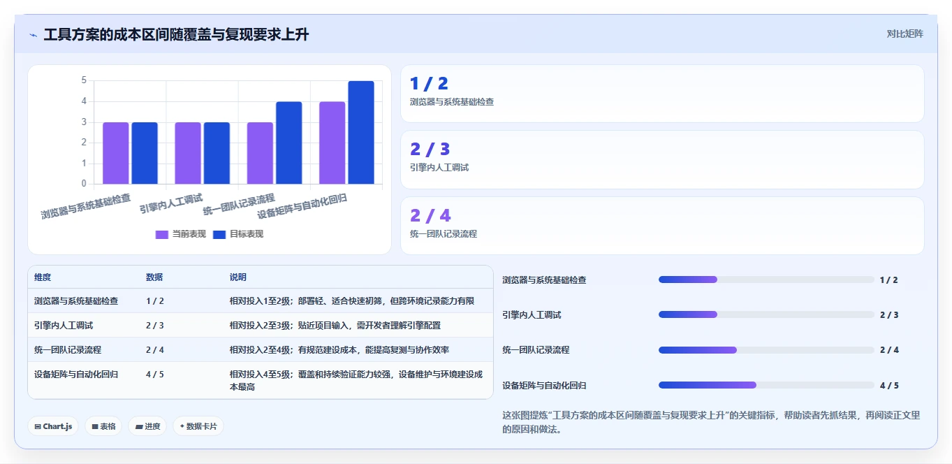
Task: Click the 维度 column header
Action: coord(43,277)
